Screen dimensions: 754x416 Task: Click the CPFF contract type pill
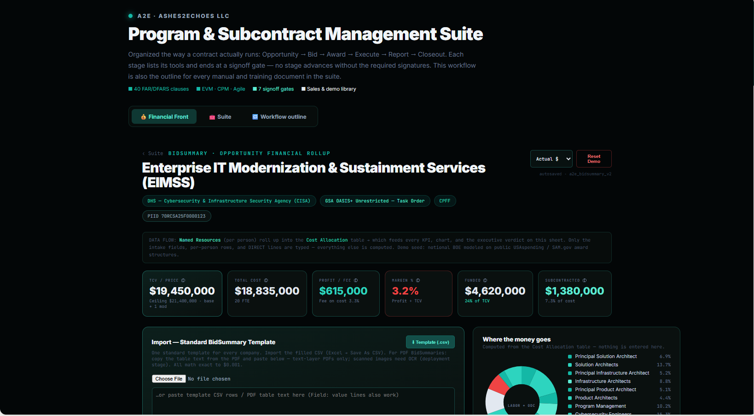point(445,201)
